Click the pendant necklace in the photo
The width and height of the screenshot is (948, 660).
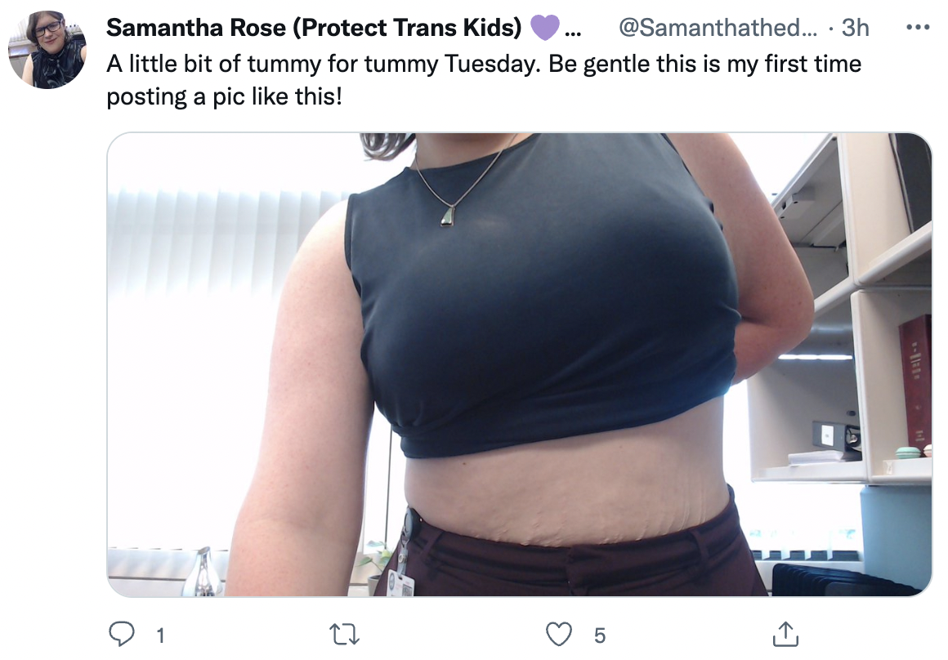point(448,216)
